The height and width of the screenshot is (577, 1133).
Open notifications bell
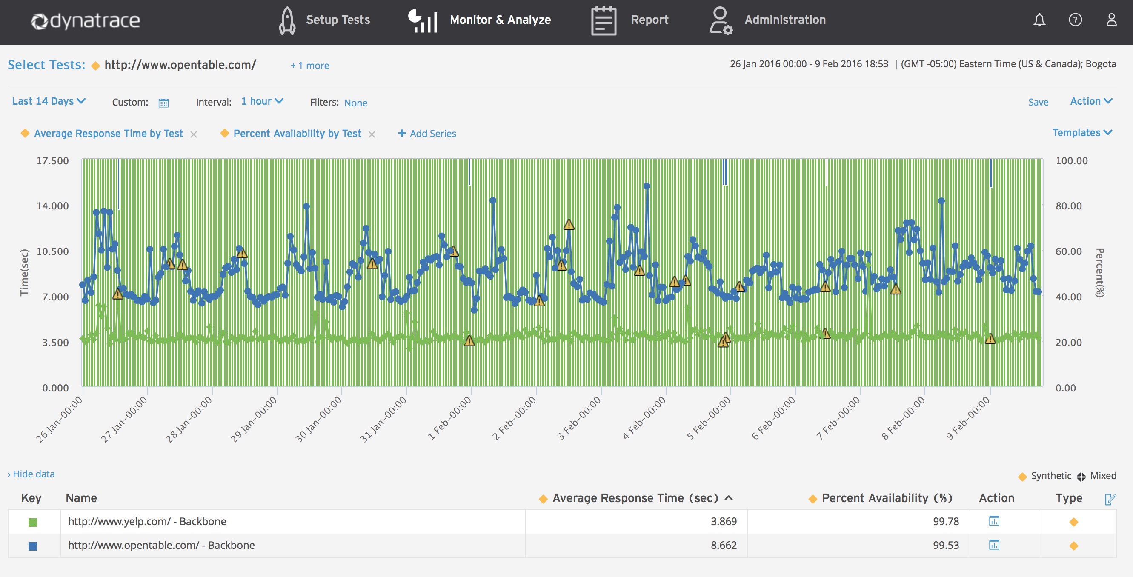coord(1039,20)
